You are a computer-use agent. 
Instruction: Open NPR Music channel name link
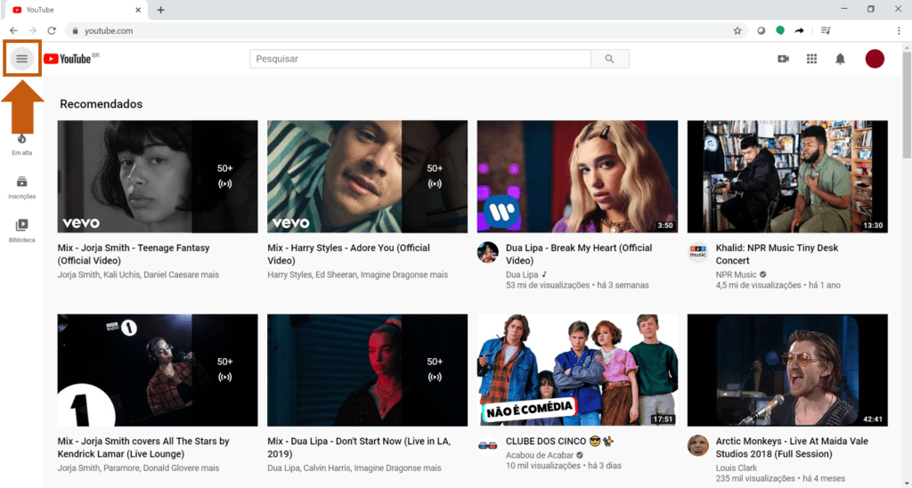coord(737,274)
